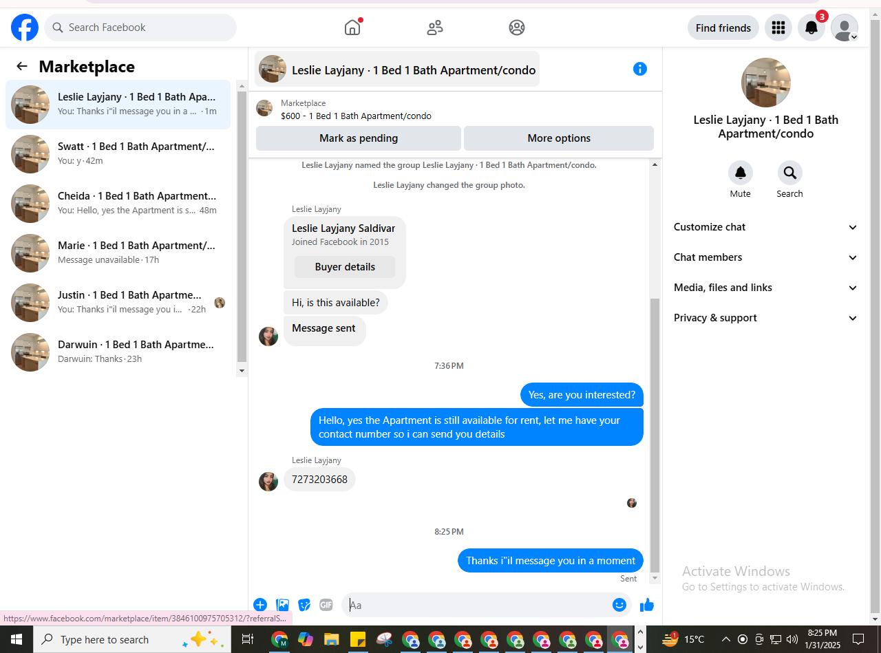Open Task View on the taskbar
The height and width of the screenshot is (653, 881).
click(248, 639)
